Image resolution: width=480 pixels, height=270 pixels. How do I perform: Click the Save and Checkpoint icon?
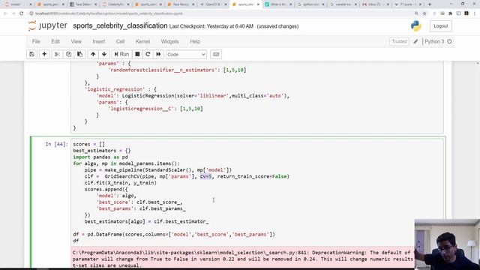(31, 54)
